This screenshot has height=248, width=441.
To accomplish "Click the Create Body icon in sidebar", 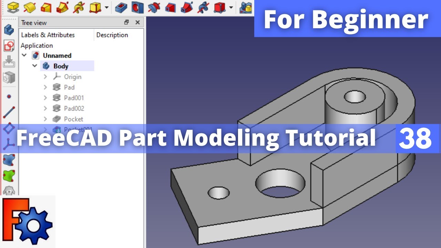I will point(9,30).
